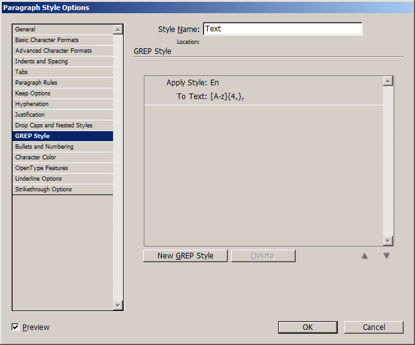Click the Delete button

pyautogui.click(x=263, y=256)
